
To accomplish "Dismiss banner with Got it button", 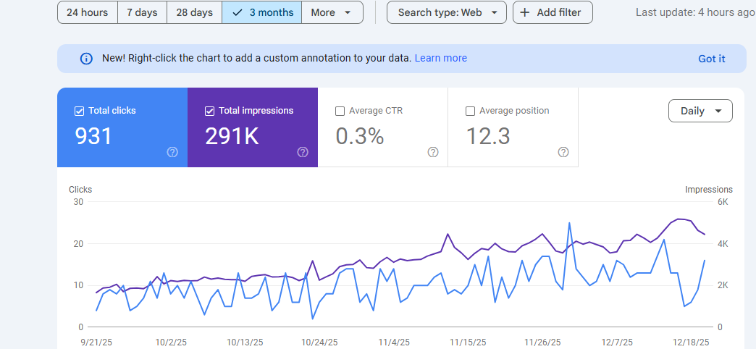I will click(x=711, y=59).
